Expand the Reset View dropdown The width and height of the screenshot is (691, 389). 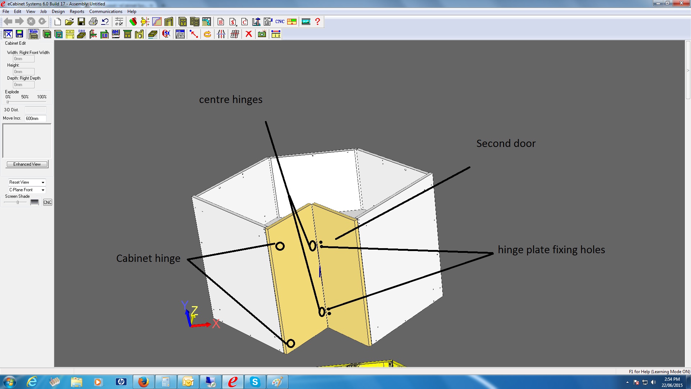[x=43, y=183]
